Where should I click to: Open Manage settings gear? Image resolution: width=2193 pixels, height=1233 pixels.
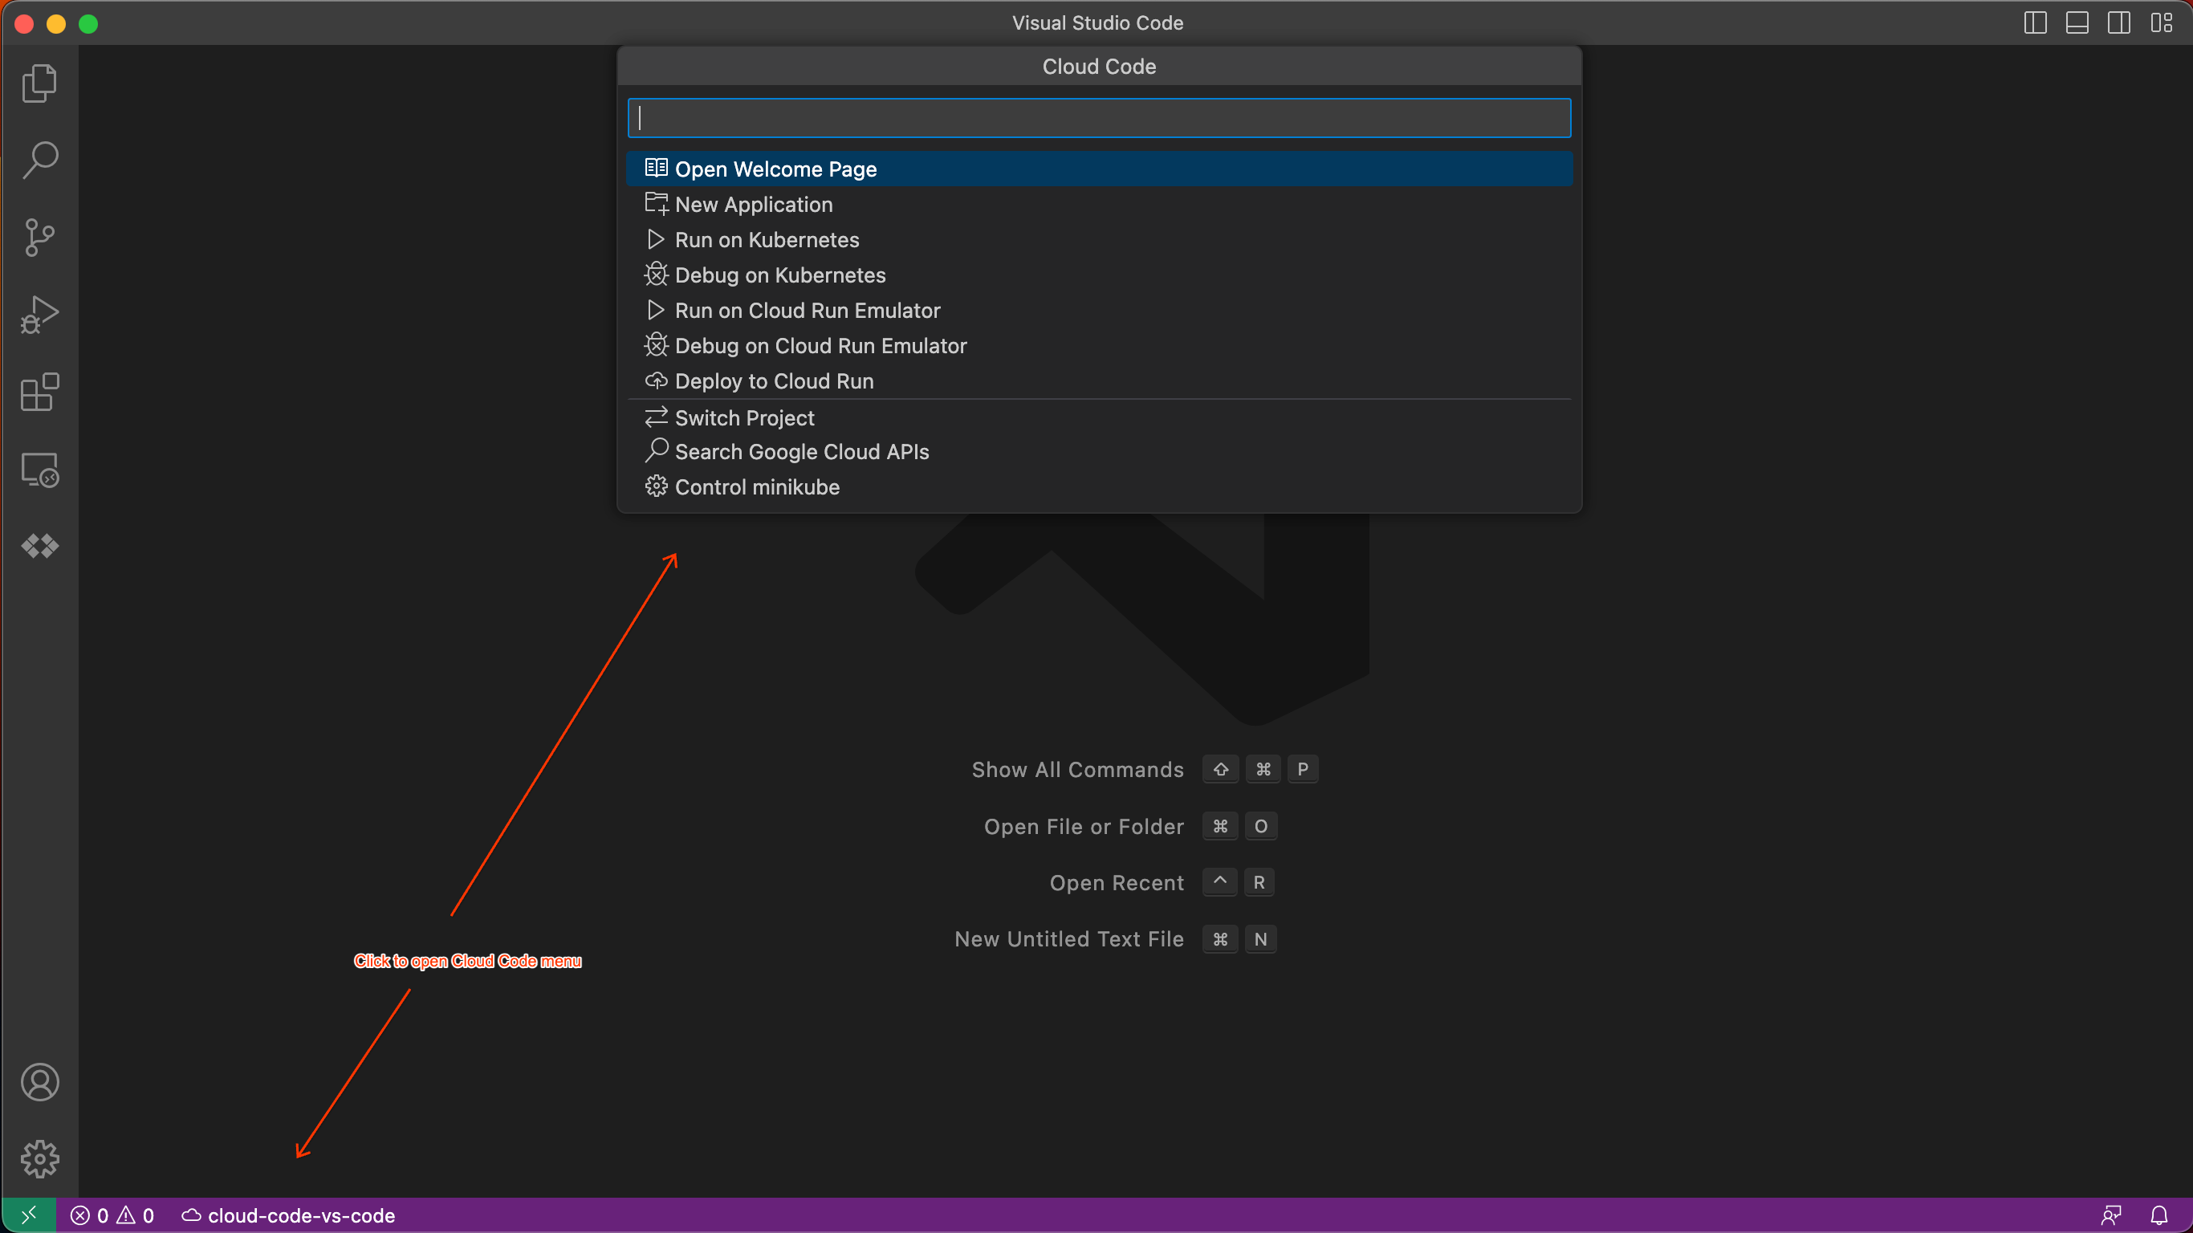coord(39,1159)
